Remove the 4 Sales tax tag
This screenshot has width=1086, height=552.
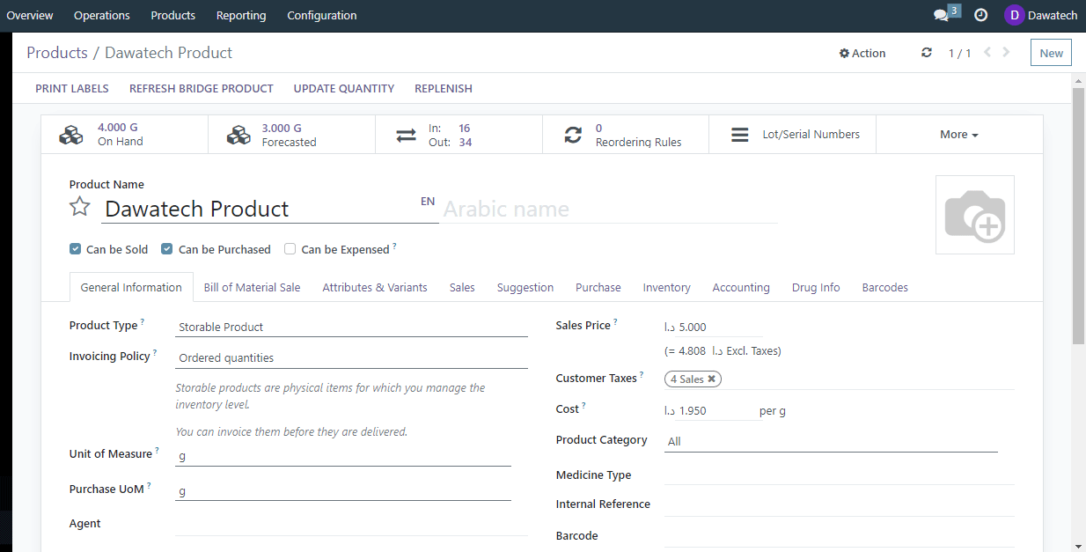click(712, 379)
